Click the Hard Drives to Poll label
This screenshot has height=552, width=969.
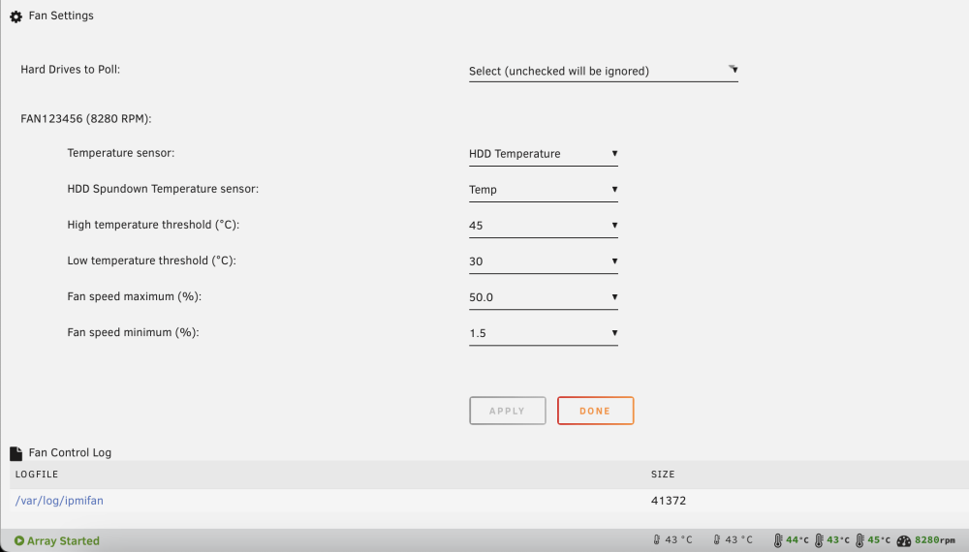tap(71, 69)
